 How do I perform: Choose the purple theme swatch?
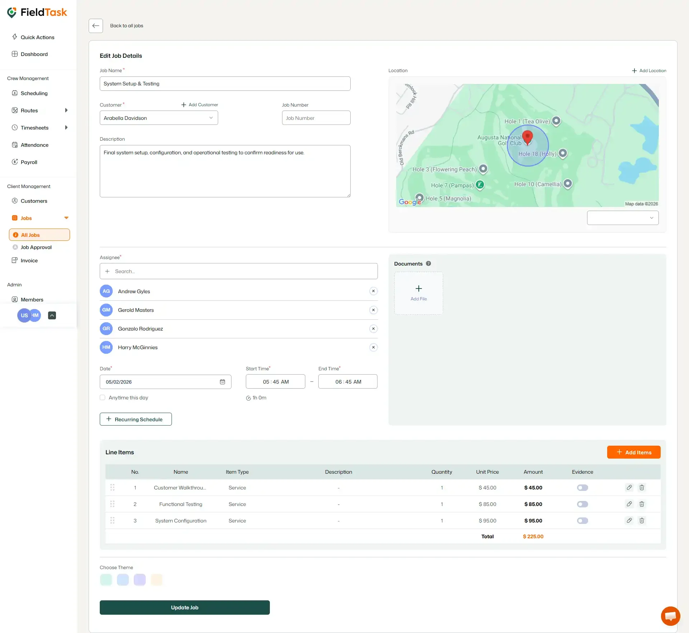pos(140,579)
